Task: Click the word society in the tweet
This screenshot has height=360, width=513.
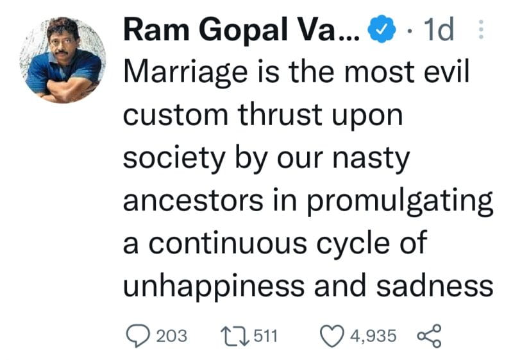Action: (174, 159)
